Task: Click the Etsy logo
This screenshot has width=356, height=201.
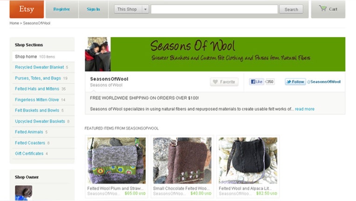Action: tap(27, 9)
